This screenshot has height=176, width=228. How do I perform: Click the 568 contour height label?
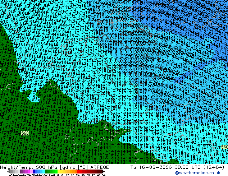25,133
